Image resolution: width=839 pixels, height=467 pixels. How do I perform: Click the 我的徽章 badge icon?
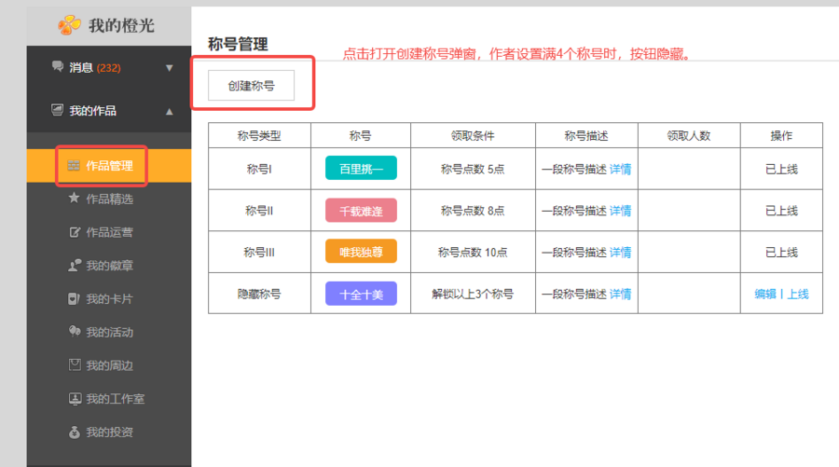75,266
